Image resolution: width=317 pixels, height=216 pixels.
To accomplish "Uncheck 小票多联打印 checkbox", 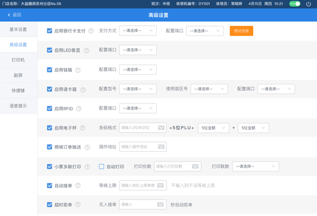I will (x=49, y=166).
